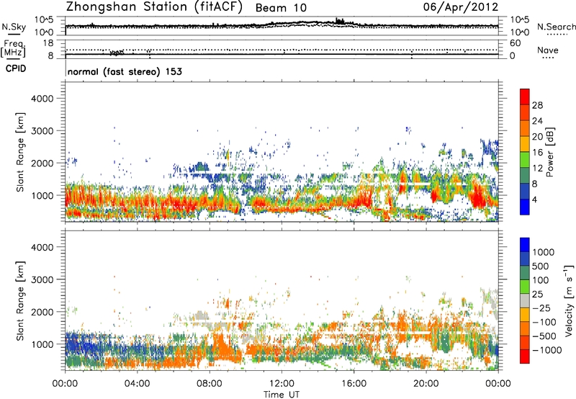576x399 pixels.
Task: Select the '20:00' time tick label
Action: (426, 384)
